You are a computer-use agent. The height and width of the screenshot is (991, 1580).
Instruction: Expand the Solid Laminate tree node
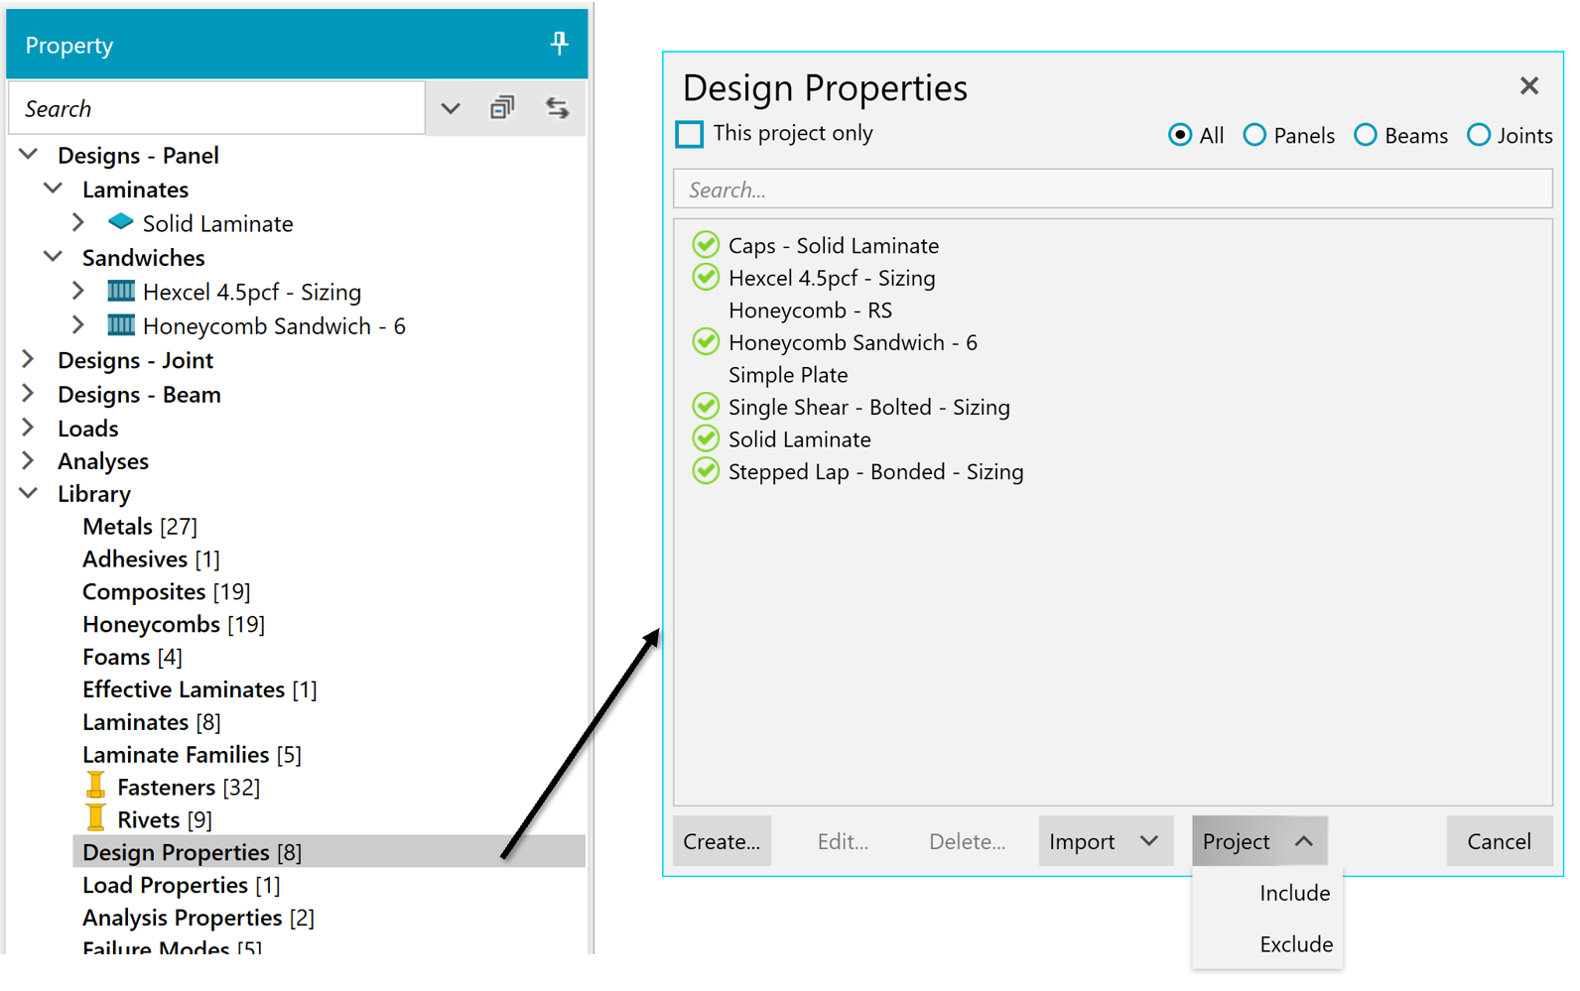click(78, 222)
